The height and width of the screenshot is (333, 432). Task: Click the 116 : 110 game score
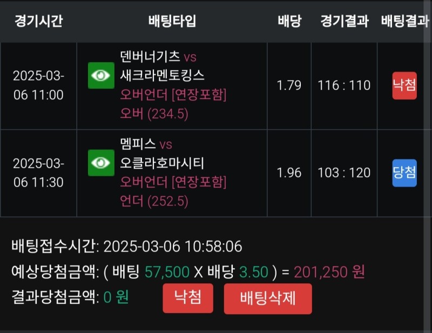(345, 85)
